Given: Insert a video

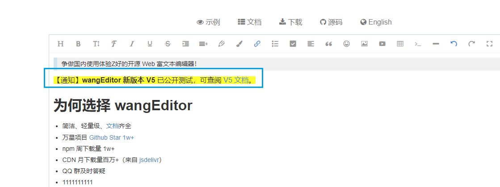Looking at the screenshot, I should tap(382, 44).
